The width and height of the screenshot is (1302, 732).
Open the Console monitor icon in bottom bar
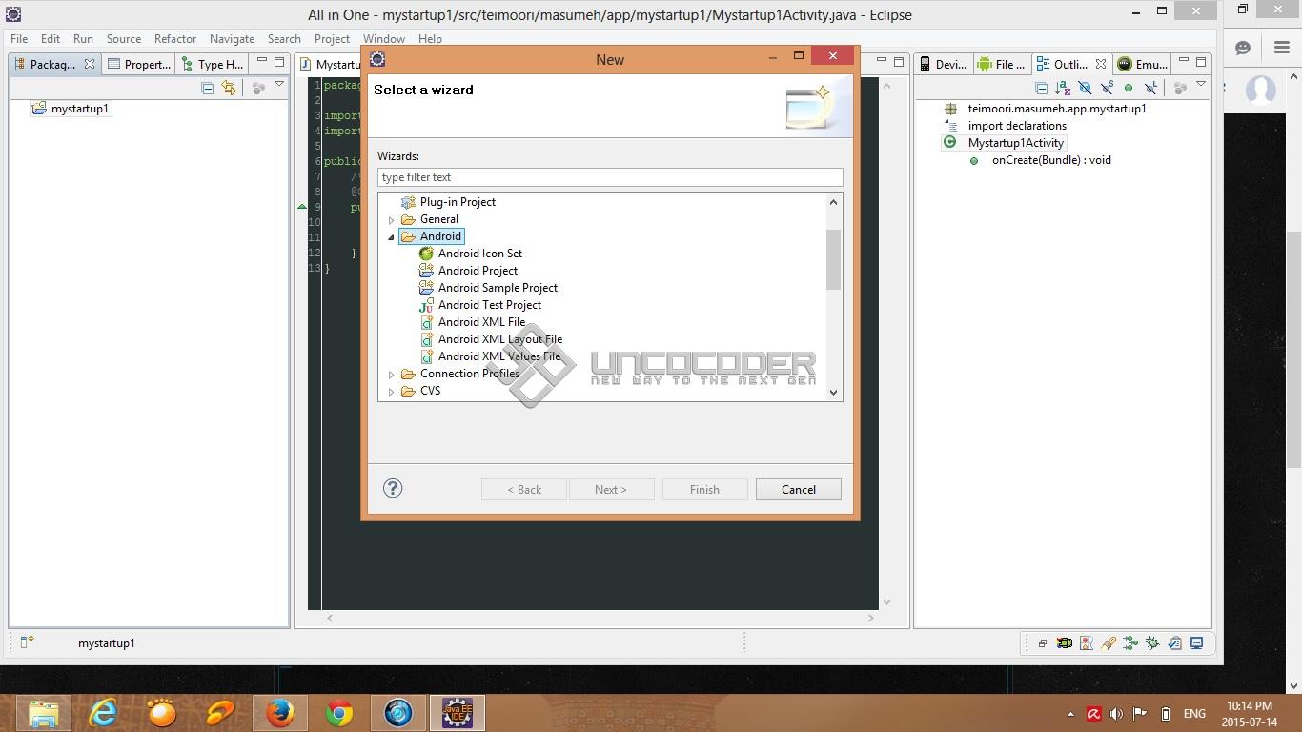click(x=1196, y=643)
